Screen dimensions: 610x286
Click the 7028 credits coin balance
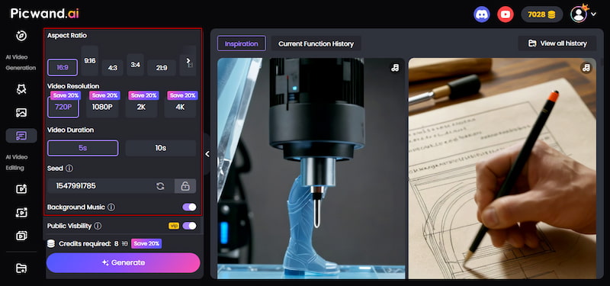coord(542,14)
